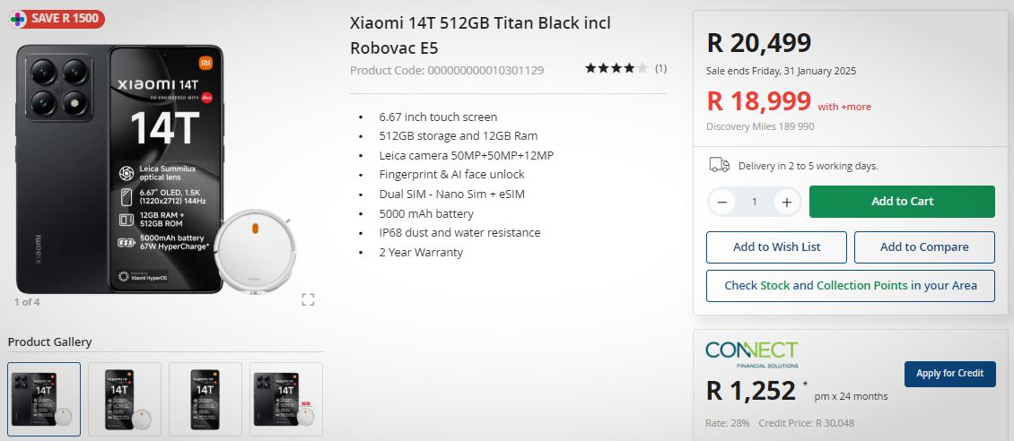1014x441 pixels.
Task: Increase quantity with the plus button
Action: tap(786, 202)
